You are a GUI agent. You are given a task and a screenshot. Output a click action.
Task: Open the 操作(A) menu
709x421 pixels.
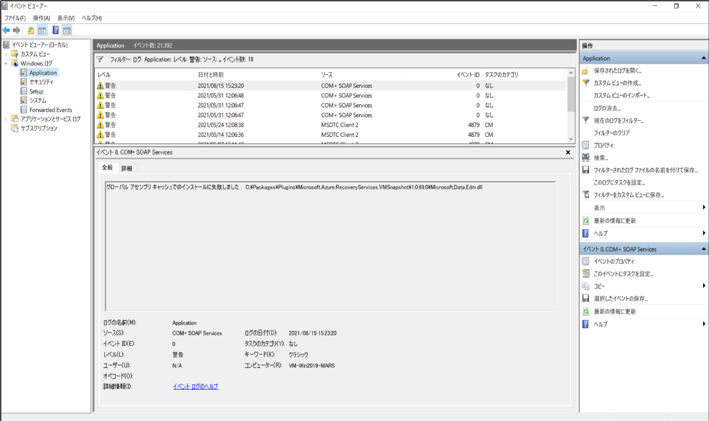[x=41, y=18]
